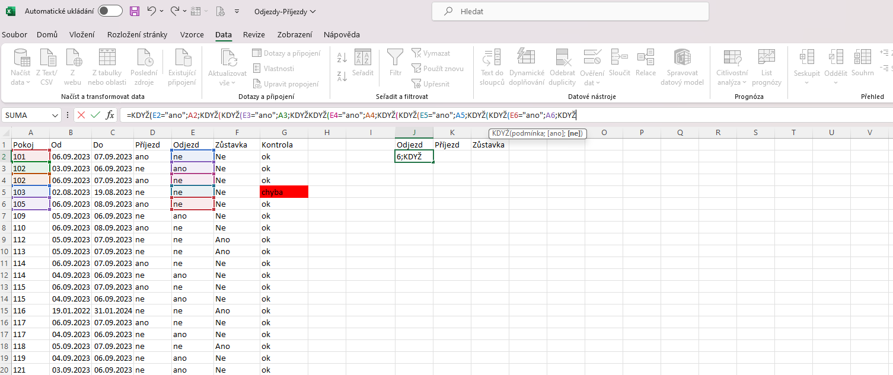This screenshot has width=893, height=375.
Task: Toggle Automatické ukládání switch
Action: tap(110, 11)
